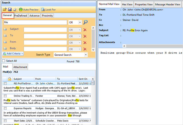Click the 'Steiner David' Cc text
This screenshot has width=183, height=125.
pyautogui.click(x=130, y=20)
